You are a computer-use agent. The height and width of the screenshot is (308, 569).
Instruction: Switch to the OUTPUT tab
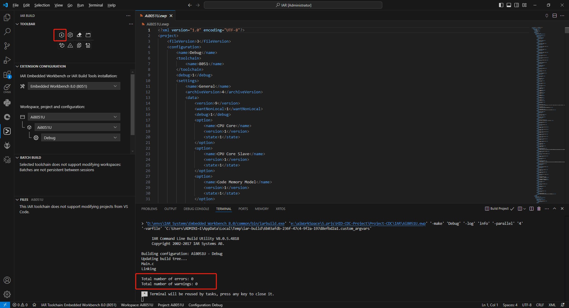(x=170, y=209)
